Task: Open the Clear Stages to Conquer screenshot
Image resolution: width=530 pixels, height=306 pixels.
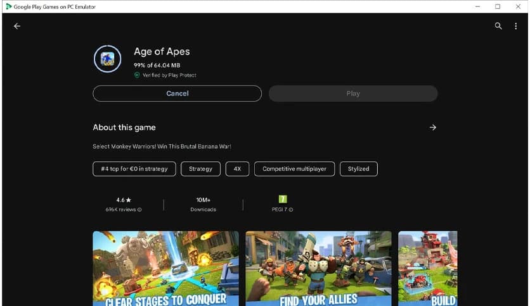Action: [165, 268]
